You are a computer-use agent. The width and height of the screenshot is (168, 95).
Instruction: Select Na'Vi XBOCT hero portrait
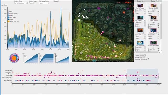coord(140,18)
